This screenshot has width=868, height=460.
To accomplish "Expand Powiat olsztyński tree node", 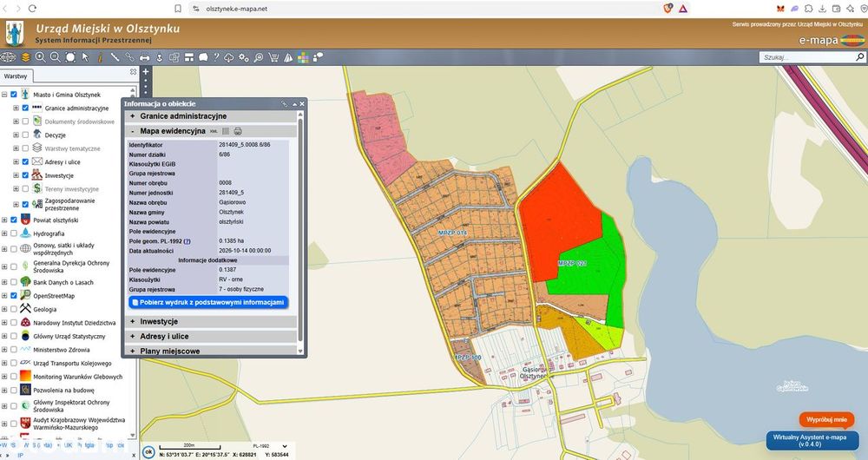I will pyautogui.click(x=4, y=220).
